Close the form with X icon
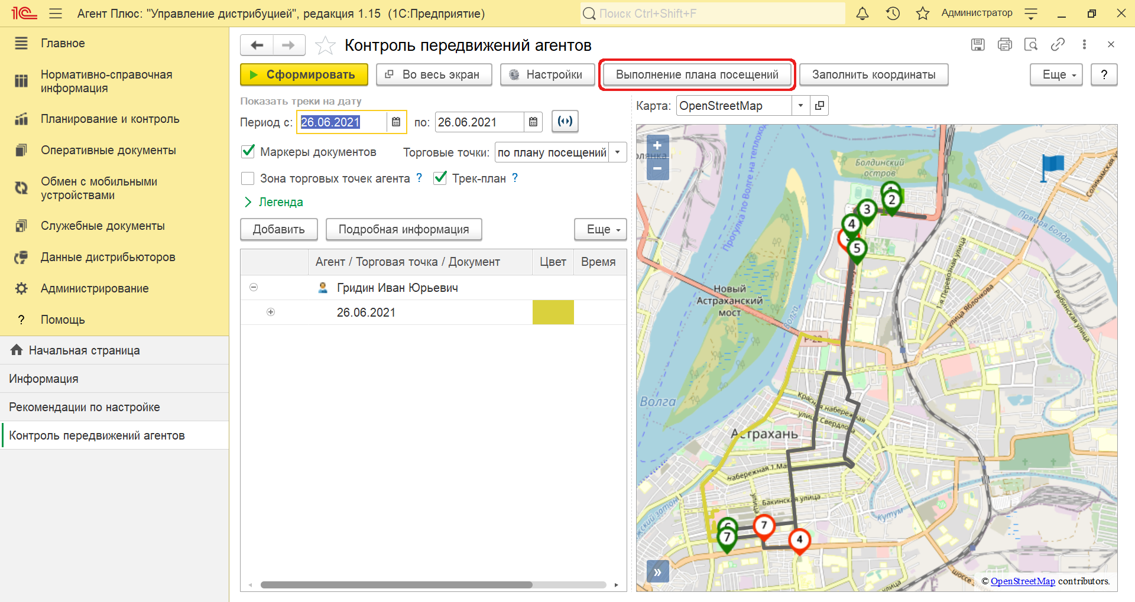 point(1111,44)
